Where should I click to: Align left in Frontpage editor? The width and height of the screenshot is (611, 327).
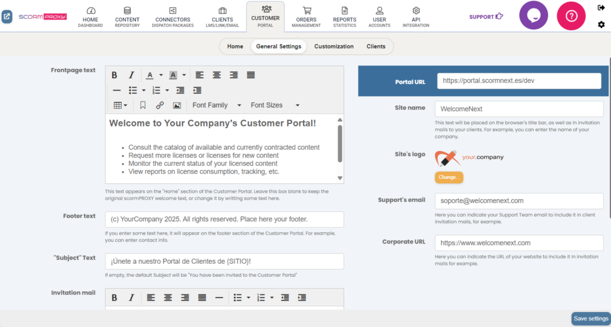(x=199, y=75)
